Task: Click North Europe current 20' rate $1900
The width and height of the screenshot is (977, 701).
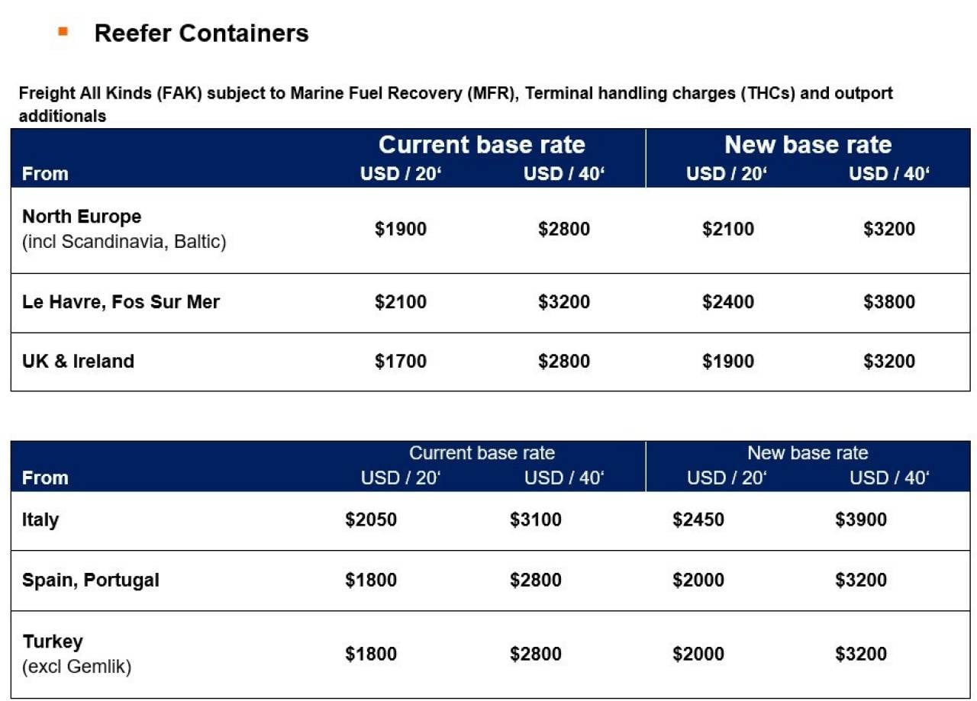Action: [401, 229]
